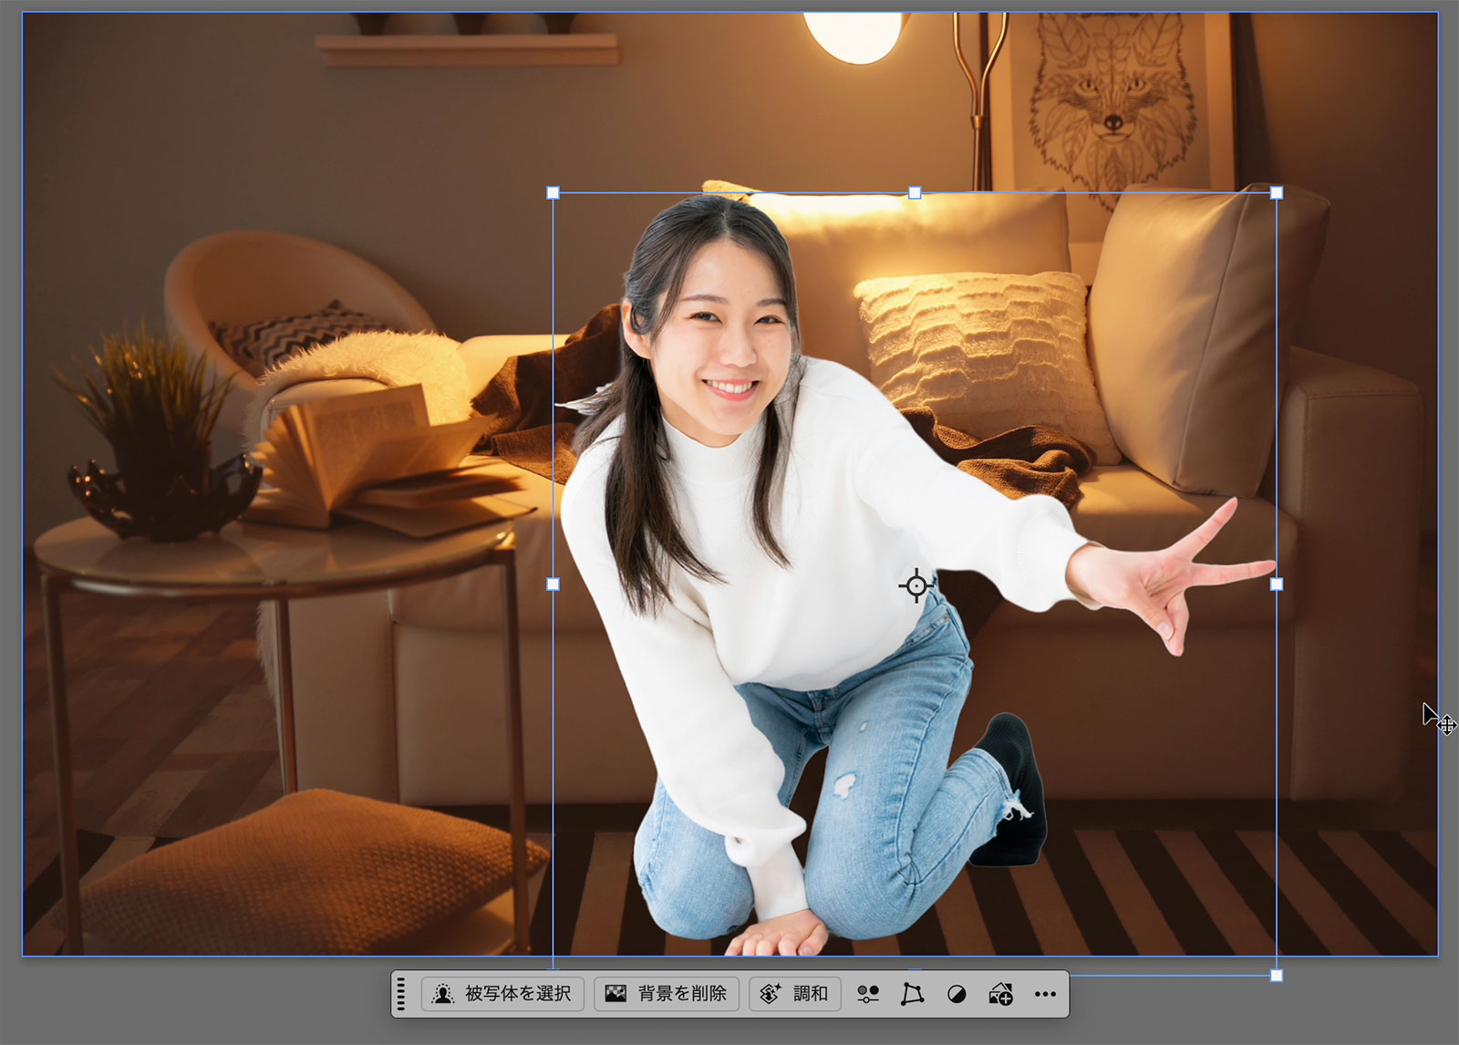Click the 背景を削除 button
The height and width of the screenshot is (1045, 1459).
click(x=667, y=993)
